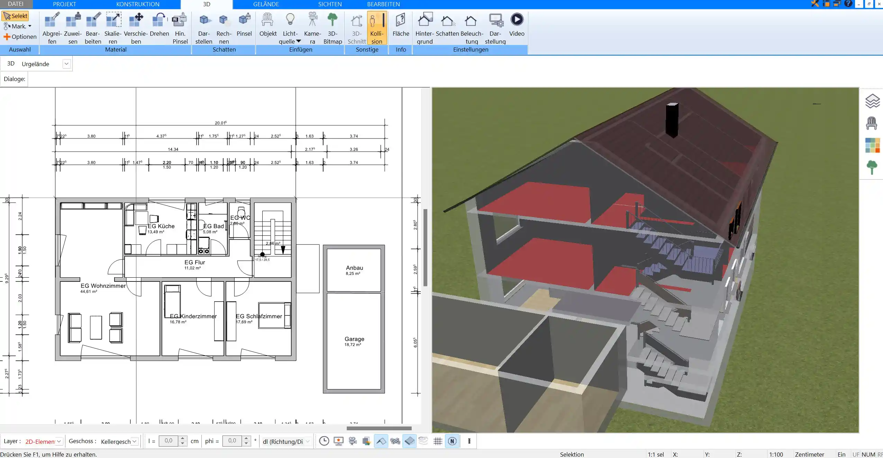Click the EG Wohnzimmer room label
The height and width of the screenshot is (458, 883).
(103, 286)
